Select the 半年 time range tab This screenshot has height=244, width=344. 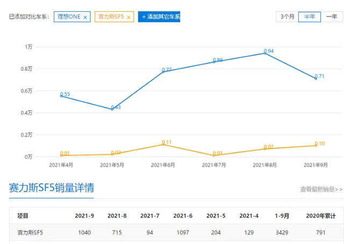coord(310,17)
